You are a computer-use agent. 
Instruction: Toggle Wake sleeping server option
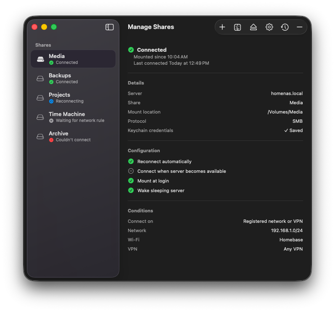pos(131,190)
